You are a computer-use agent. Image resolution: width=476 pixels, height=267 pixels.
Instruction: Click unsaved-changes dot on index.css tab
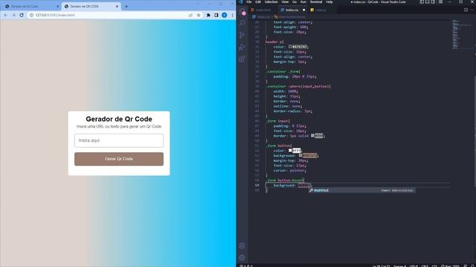(x=303, y=10)
